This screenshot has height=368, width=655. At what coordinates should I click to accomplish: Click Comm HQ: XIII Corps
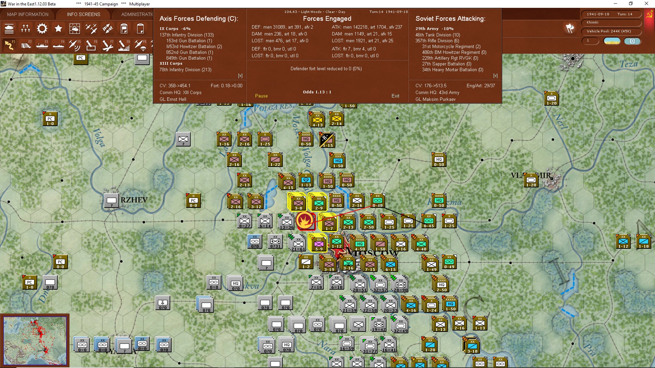pyautogui.click(x=180, y=92)
